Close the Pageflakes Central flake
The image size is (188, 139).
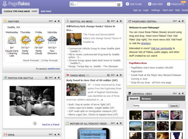[x=183, y=21]
